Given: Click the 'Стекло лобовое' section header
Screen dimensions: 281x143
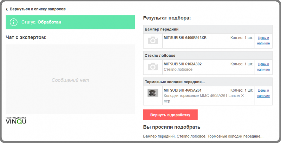Looking at the screenshot, I should point(208,56).
